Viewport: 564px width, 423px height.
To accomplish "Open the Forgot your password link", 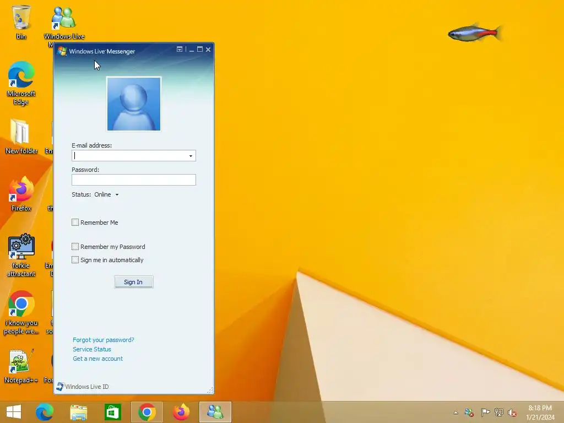I will 103,340.
